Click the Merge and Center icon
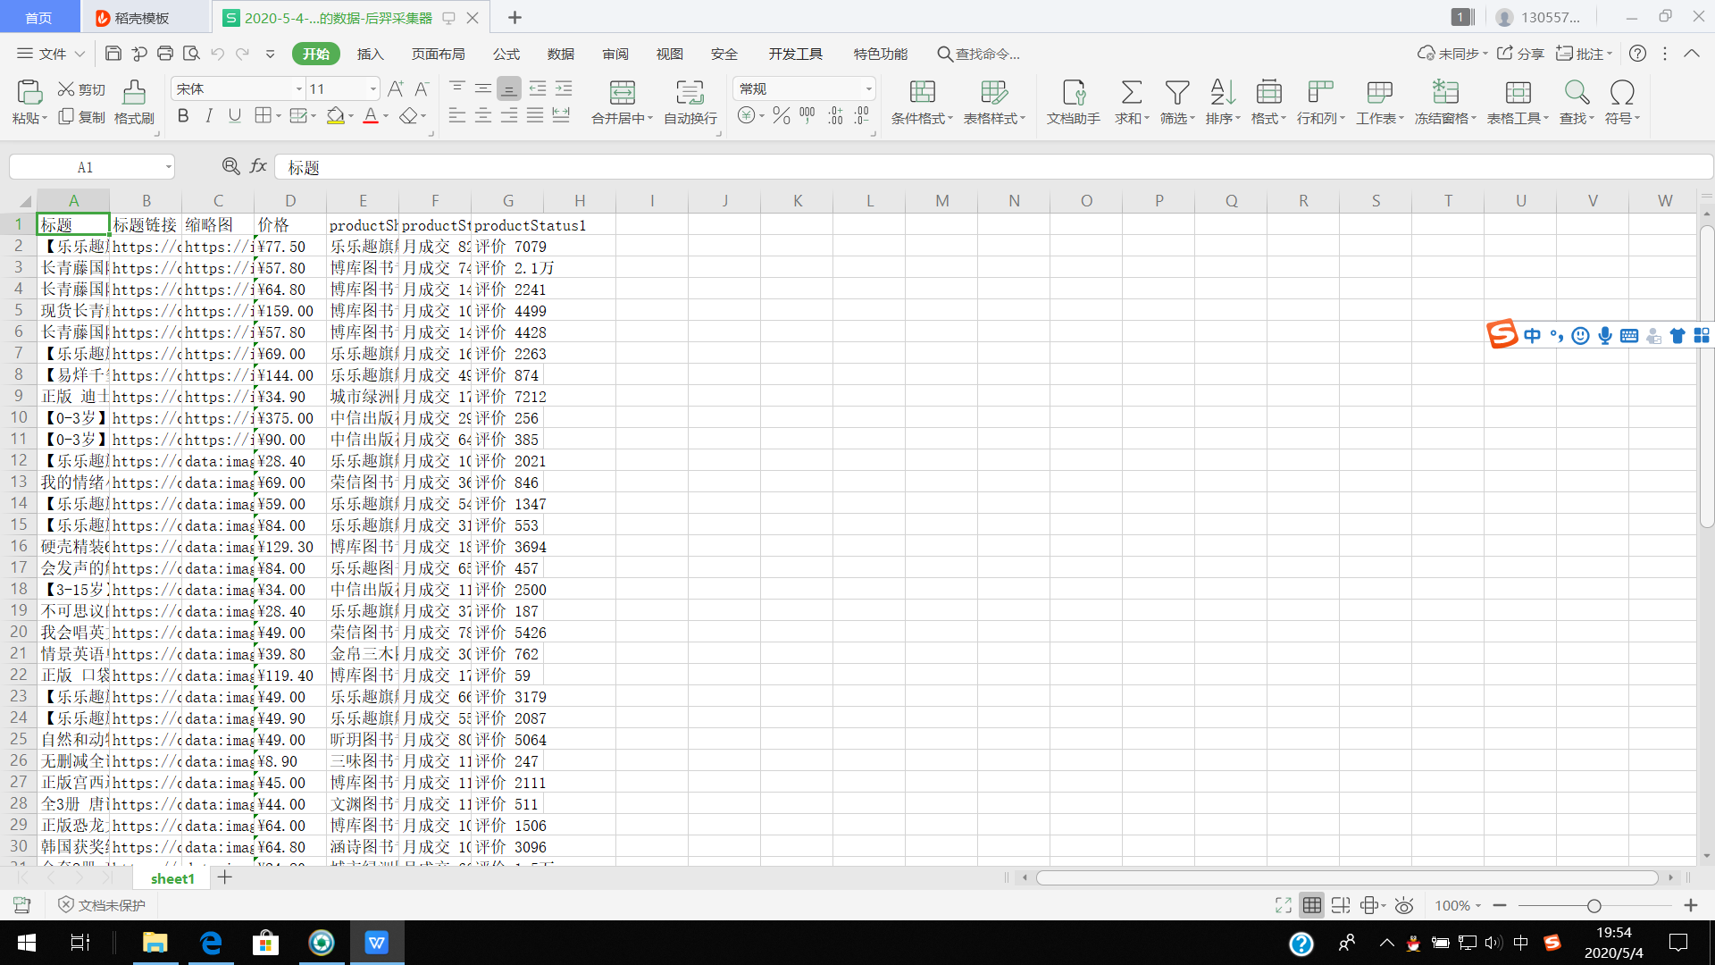Image resolution: width=1715 pixels, height=965 pixels. 622,93
